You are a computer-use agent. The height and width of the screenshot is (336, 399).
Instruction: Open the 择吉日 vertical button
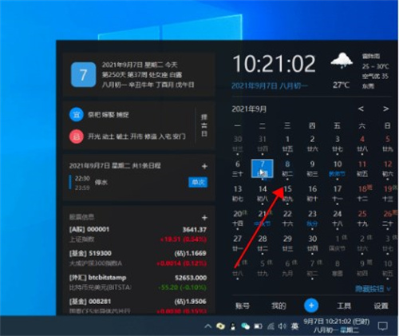click(x=204, y=125)
